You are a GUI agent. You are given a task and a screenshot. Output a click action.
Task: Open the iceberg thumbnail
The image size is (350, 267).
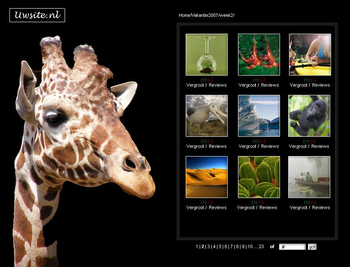(259, 116)
